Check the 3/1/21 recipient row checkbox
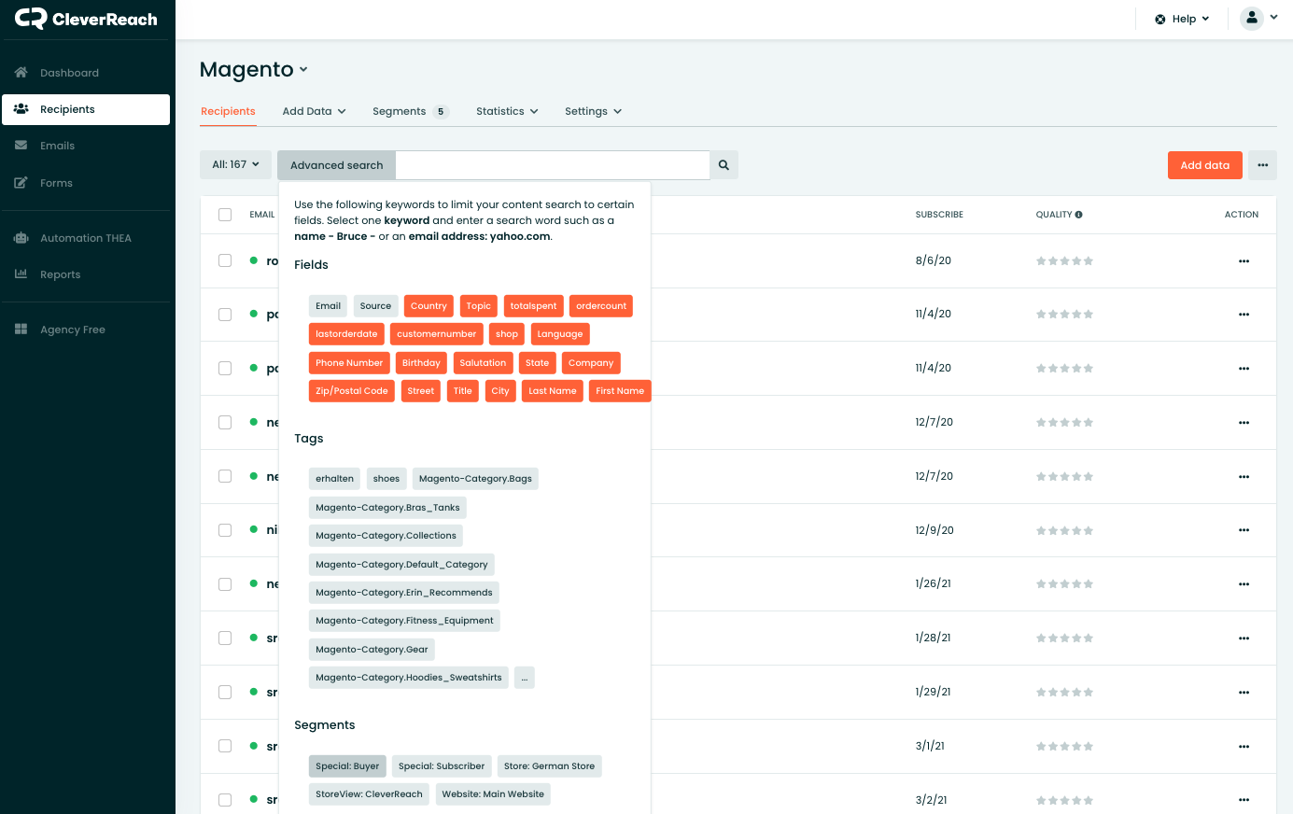 coord(225,746)
